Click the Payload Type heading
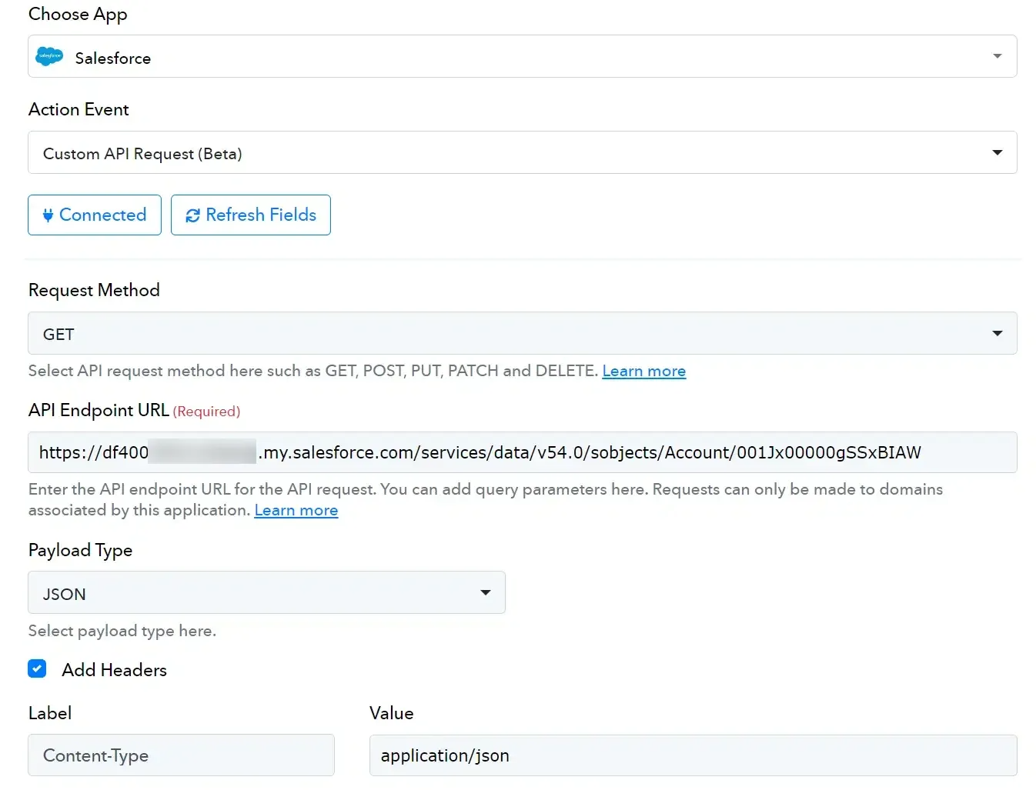1036x790 pixels. [x=80, y=551]
